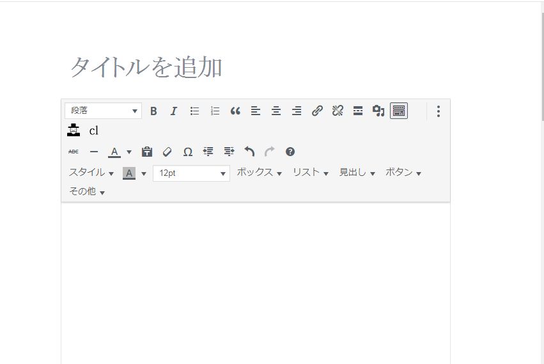This screenshot has height=364, width=544.
Task: Insert a horizontal line
Action: pos(94,152)
